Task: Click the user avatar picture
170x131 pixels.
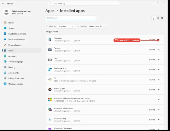Action: click(x=6, y=12)
